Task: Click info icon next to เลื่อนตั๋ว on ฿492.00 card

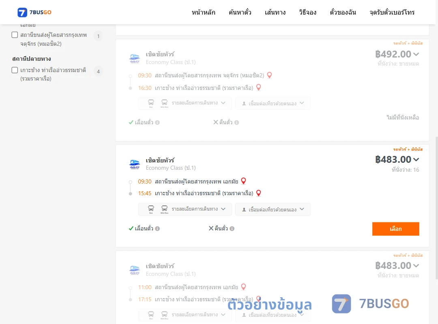Action: coord(157,122)
